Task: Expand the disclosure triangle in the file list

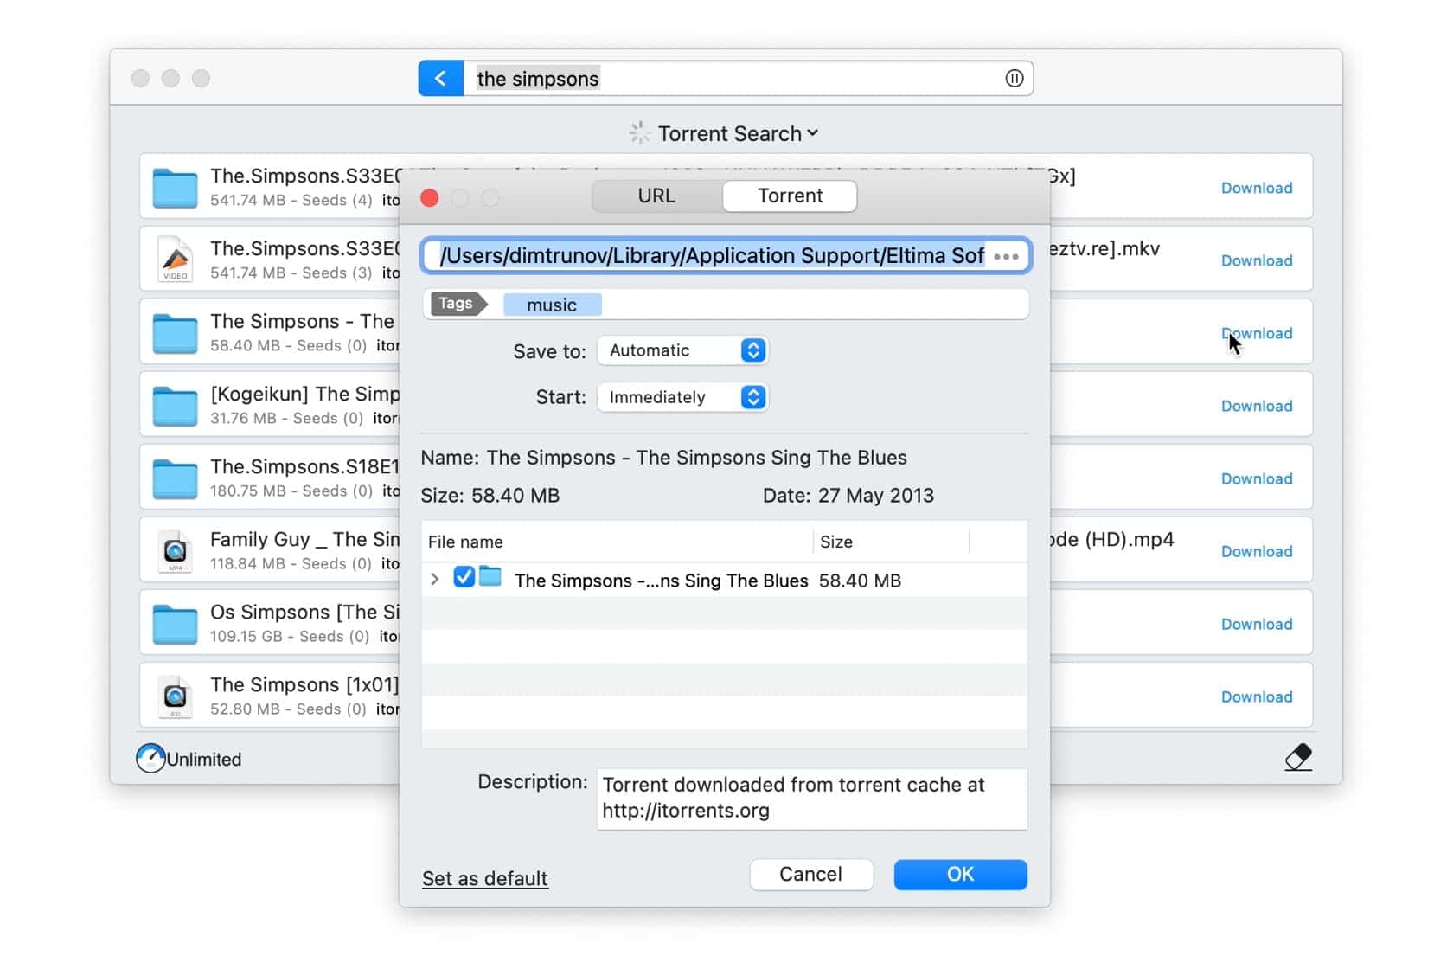Action: click(x=435, y=579)
